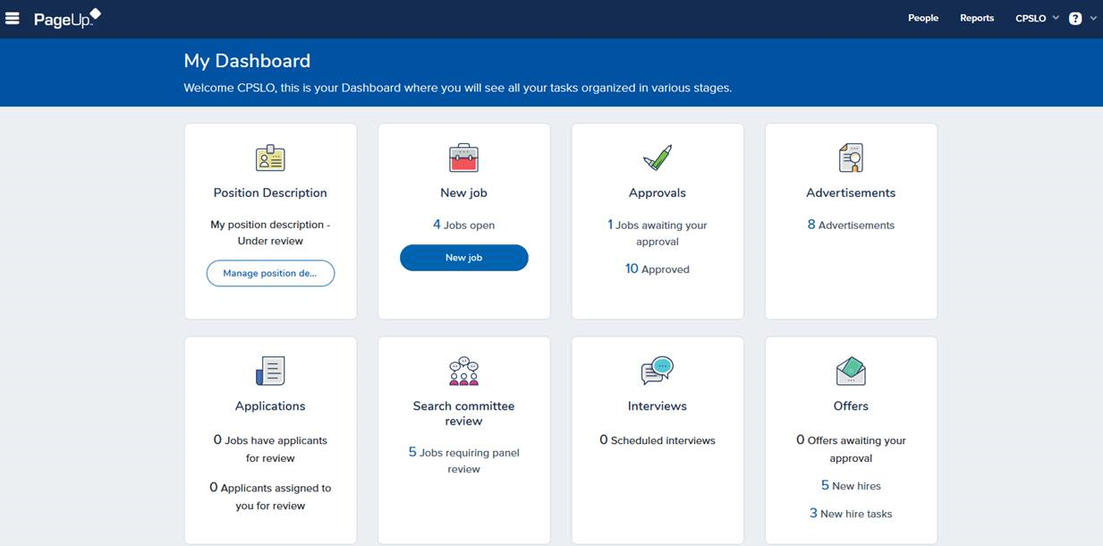Screen dimensions: 1103x546
Task: Click the Offers card title
Action: (x=851, y=405)
